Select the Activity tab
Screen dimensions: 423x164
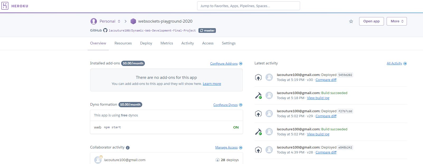click(188, 43)
